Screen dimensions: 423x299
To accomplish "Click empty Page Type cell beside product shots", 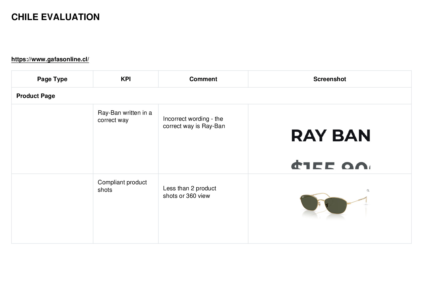I will point(52,209).
